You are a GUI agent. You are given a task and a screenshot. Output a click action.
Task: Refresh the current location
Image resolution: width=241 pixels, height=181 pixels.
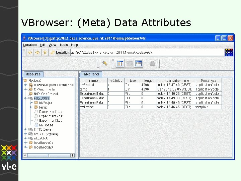[x=53, y=53]
